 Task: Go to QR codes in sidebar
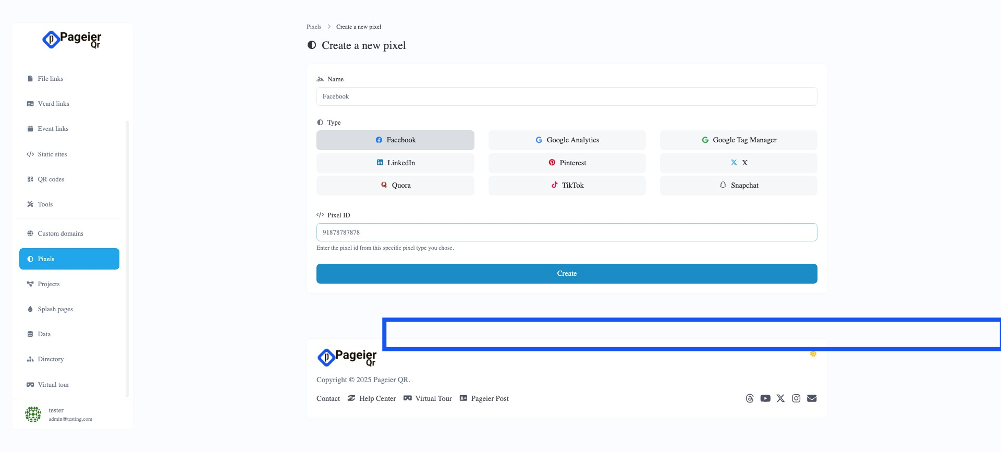coord(51,179)
